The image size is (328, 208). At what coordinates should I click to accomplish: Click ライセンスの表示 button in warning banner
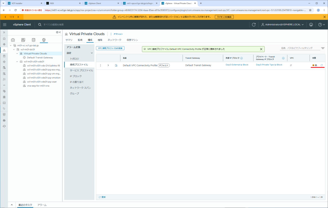(224, 17)
